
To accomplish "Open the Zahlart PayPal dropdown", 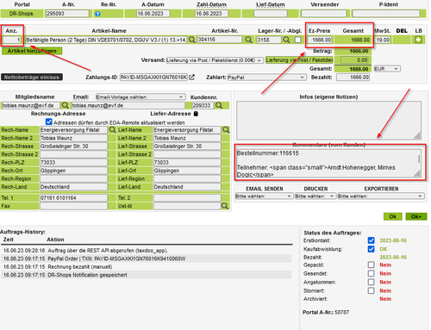I will tap(266, 78).
